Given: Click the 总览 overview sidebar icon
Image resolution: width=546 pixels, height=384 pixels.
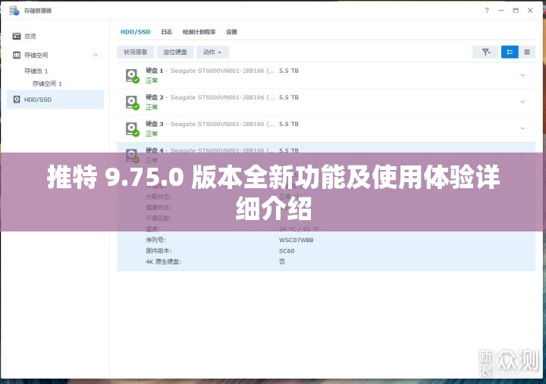Looking at the screenshot, I should coord(17,36).
